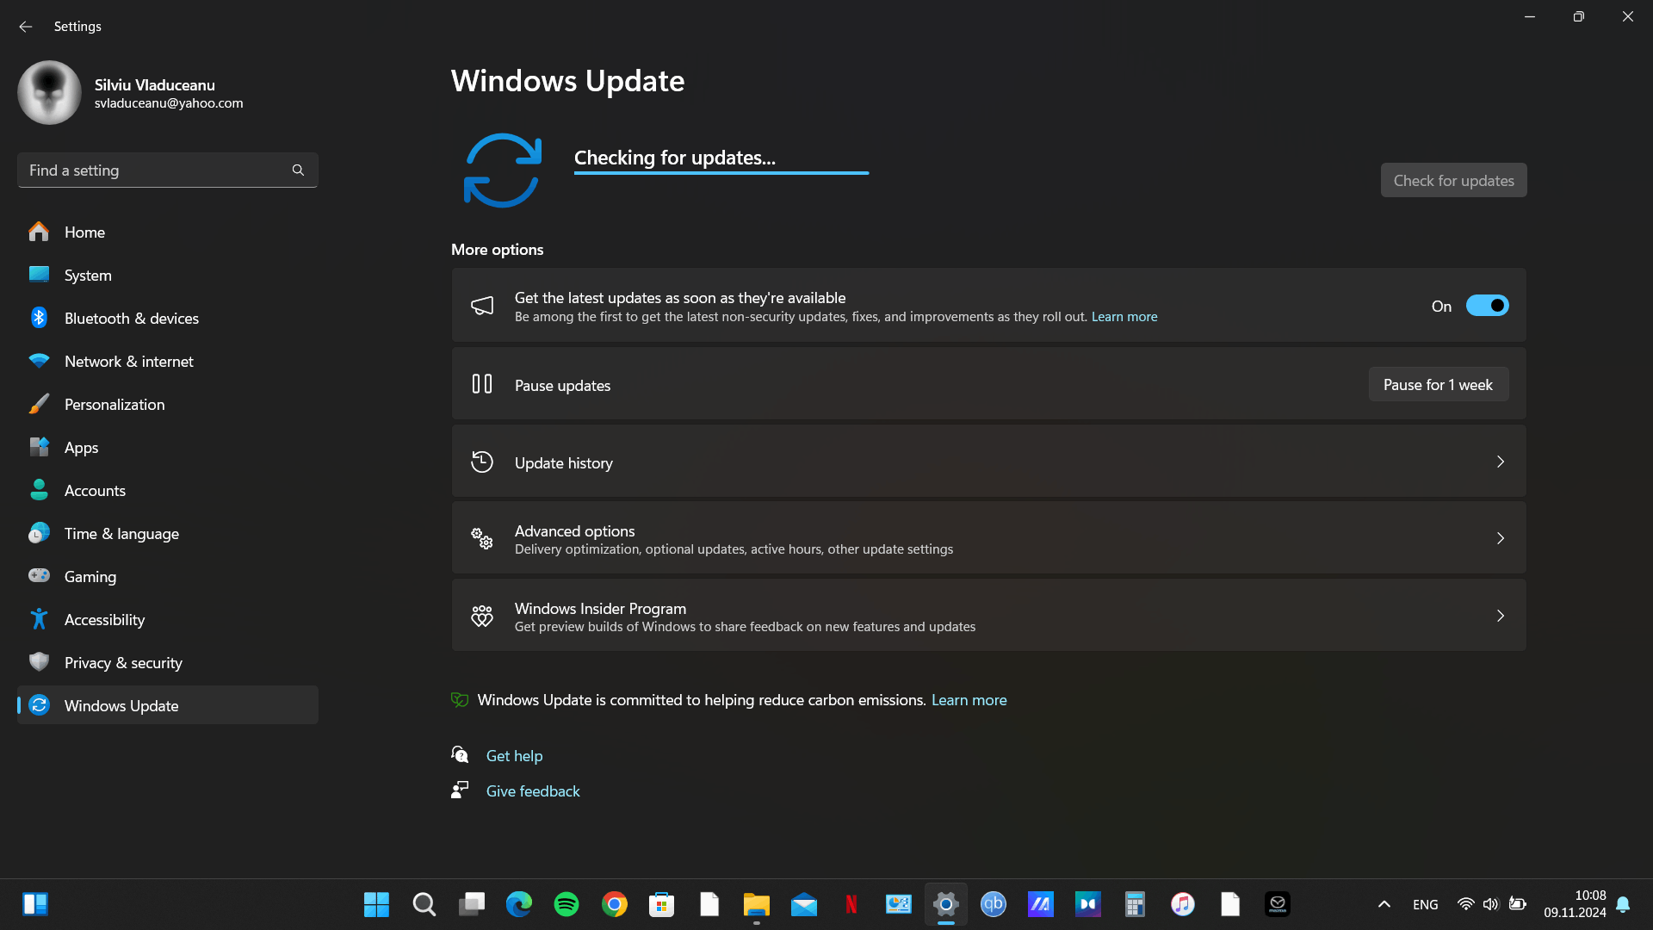Open Accessibility settings
The height and width of the screenshot is (930, 1653).
168,619
